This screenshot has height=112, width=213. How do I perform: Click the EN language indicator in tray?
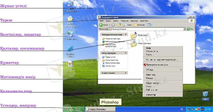coord(182,109)
